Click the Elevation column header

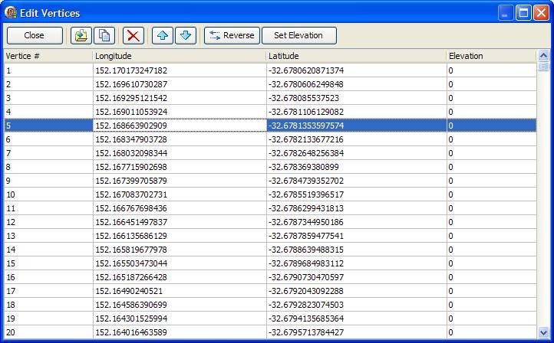point(491,56)
